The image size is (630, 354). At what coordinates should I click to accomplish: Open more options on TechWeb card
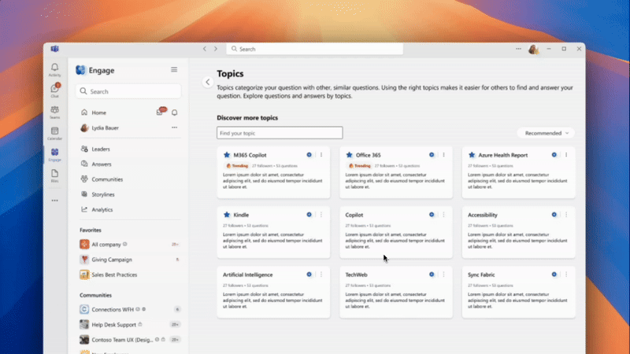[x=443, y=275]
